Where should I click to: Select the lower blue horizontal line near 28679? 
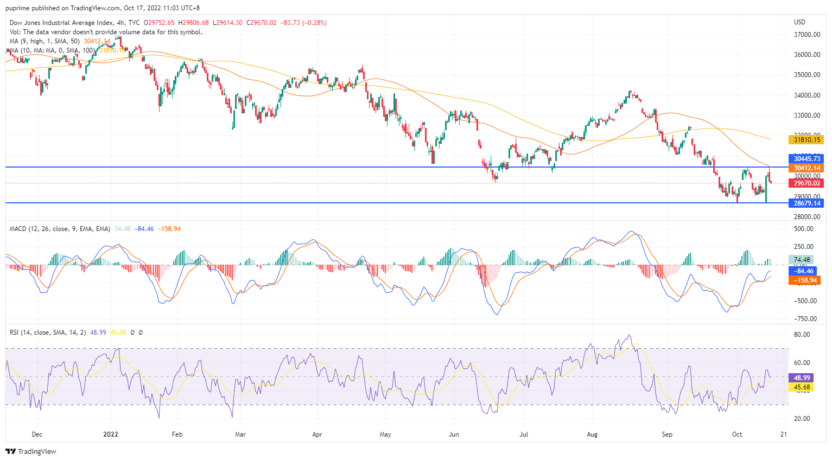(x=396, y=203)
